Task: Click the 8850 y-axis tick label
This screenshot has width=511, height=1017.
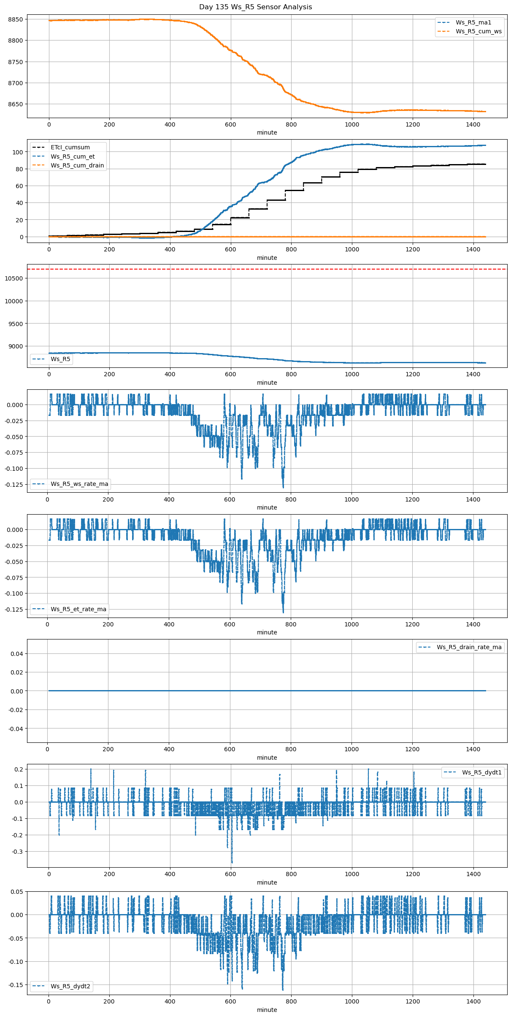Action: 16,19
